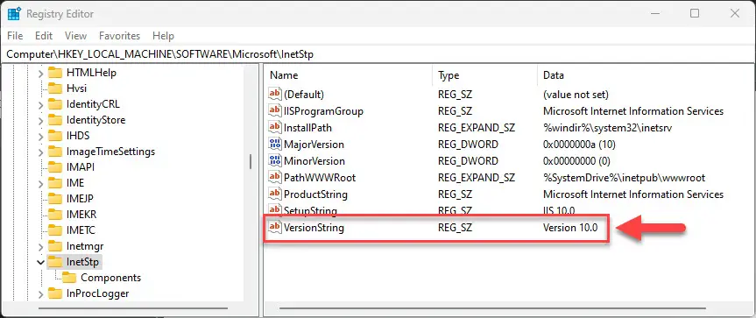The width and height of the screenshot is (756, 318).
Task: Expand the HTMLHelp key
Action: (x=41, y=74)
